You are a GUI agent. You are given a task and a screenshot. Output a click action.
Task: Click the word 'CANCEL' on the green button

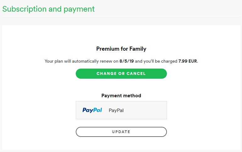tap(136, 74)
